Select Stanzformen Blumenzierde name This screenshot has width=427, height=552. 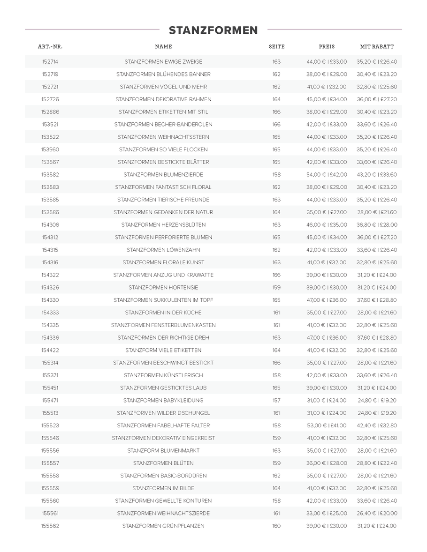(x=164, y=175)
